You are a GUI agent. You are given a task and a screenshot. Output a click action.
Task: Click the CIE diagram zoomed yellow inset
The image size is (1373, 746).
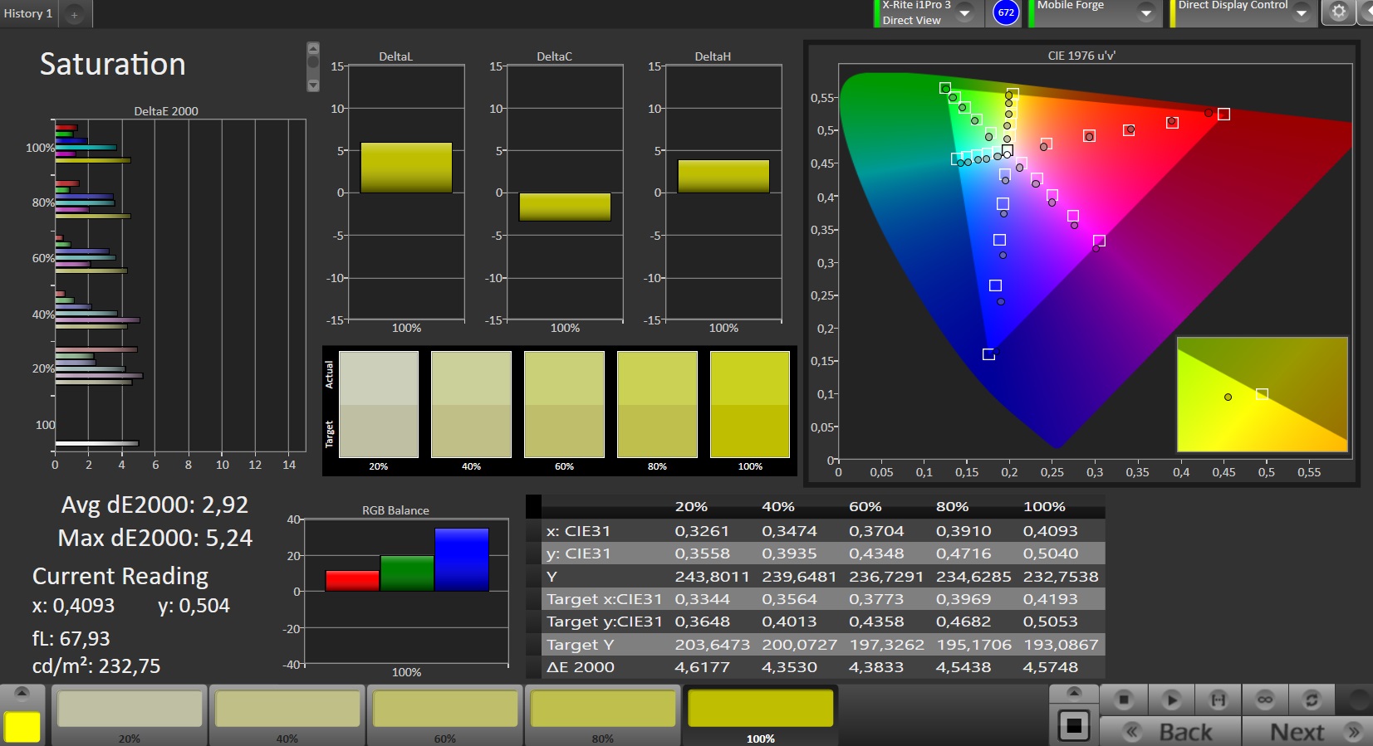pyautogui.click(x=1263, y=394)
